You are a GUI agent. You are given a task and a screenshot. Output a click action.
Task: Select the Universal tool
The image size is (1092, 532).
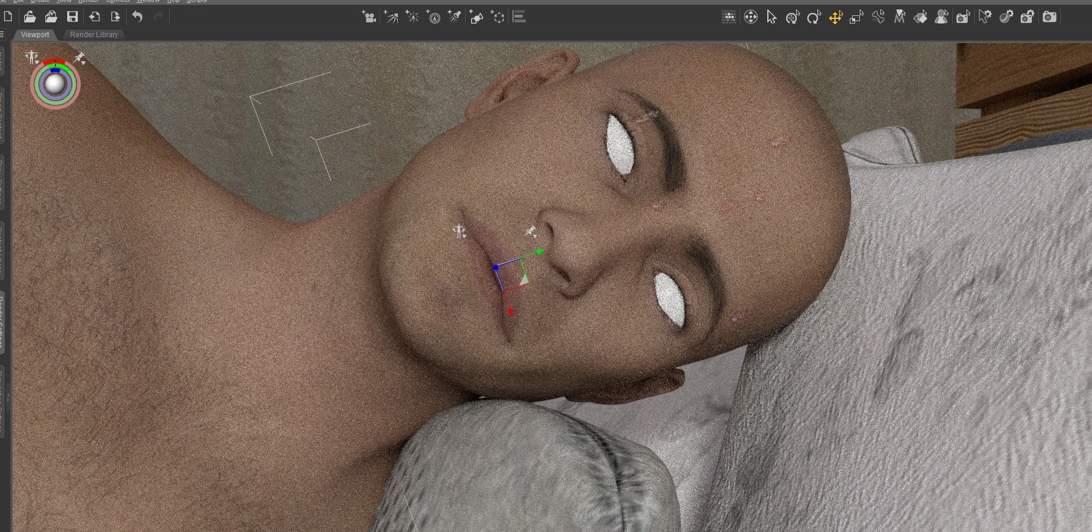click(x=793, y=17)
